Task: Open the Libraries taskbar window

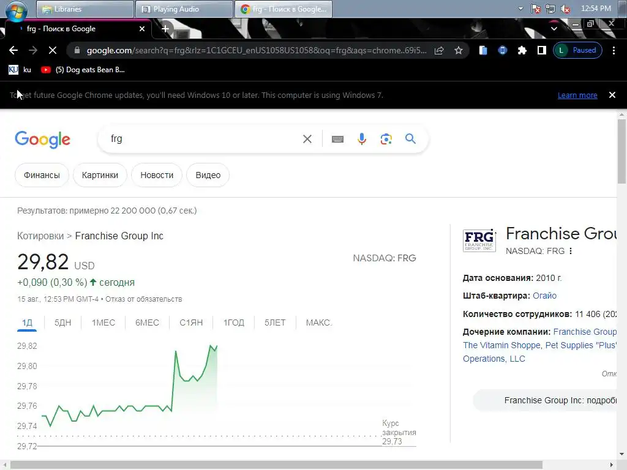Action: click(x=84, y=9)
